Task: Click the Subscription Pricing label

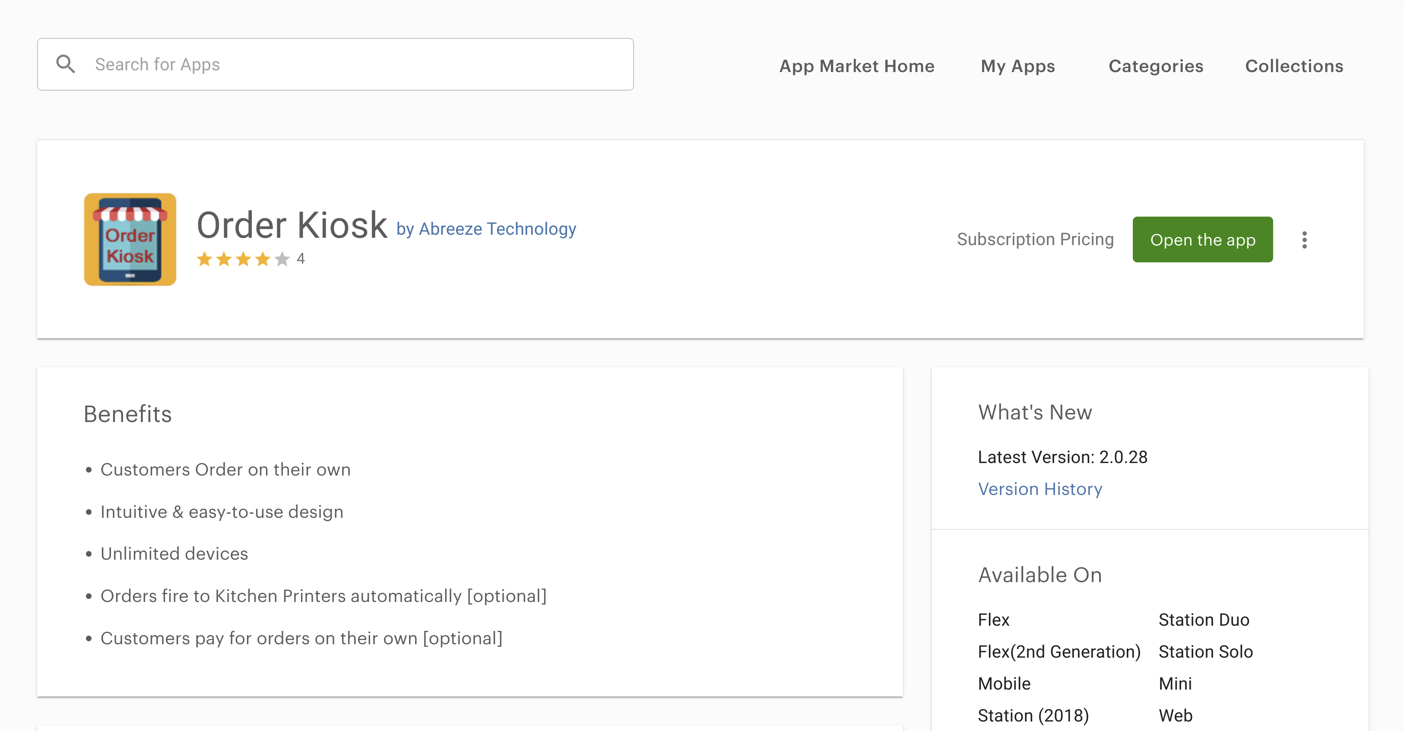Action: click(1035, 239)
